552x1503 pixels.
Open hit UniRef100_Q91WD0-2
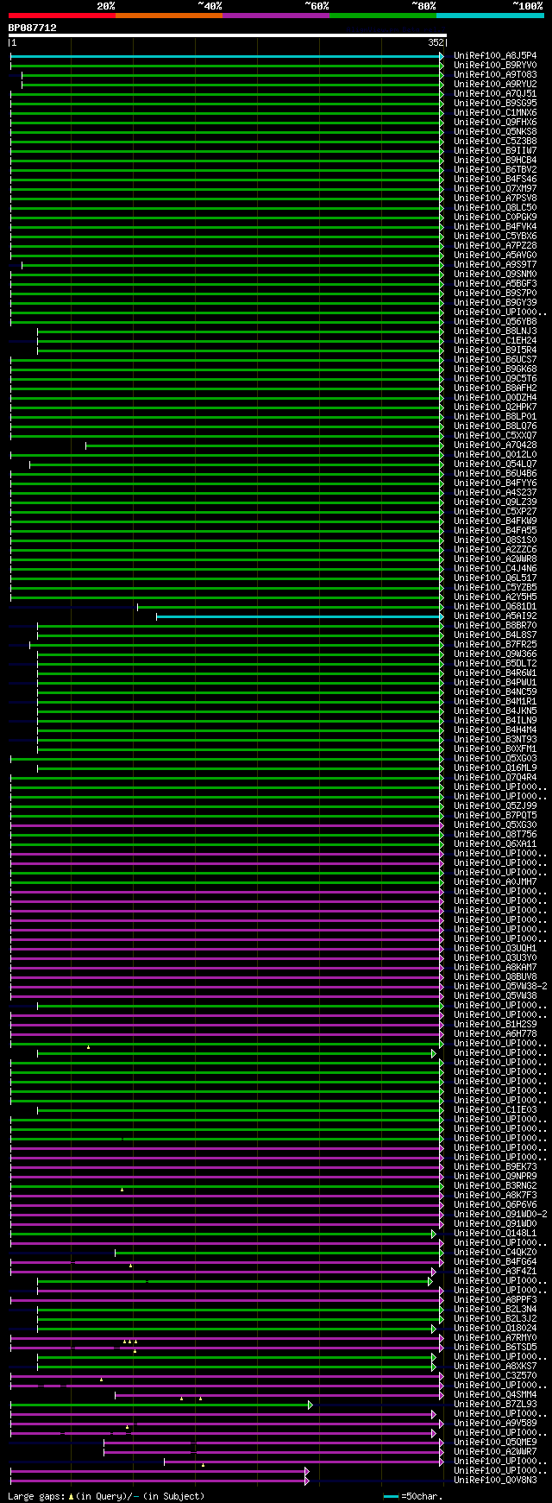pos(500,1214)
